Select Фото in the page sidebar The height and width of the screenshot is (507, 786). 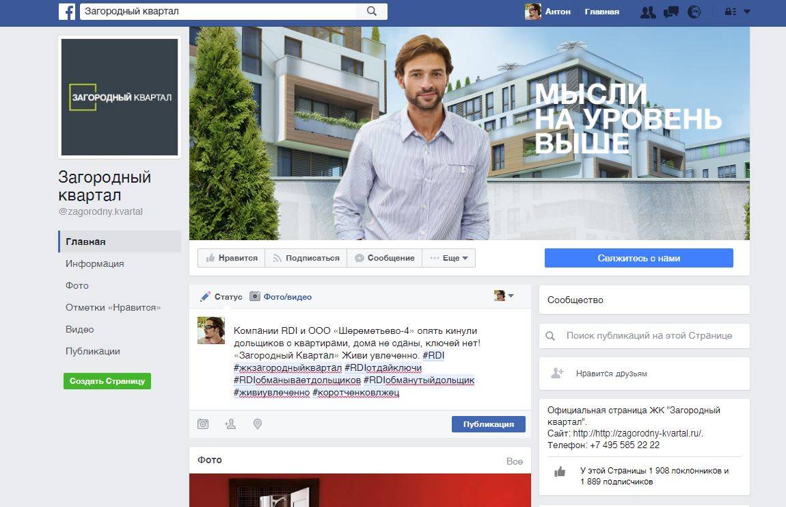tap(77, 285)
